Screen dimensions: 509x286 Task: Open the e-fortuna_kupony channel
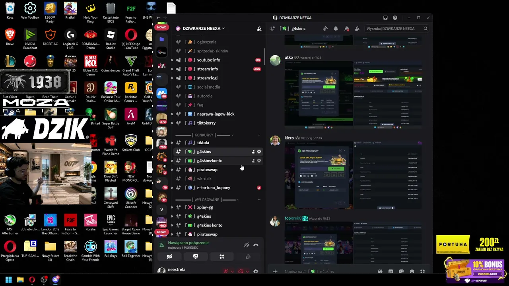point(218,188)
